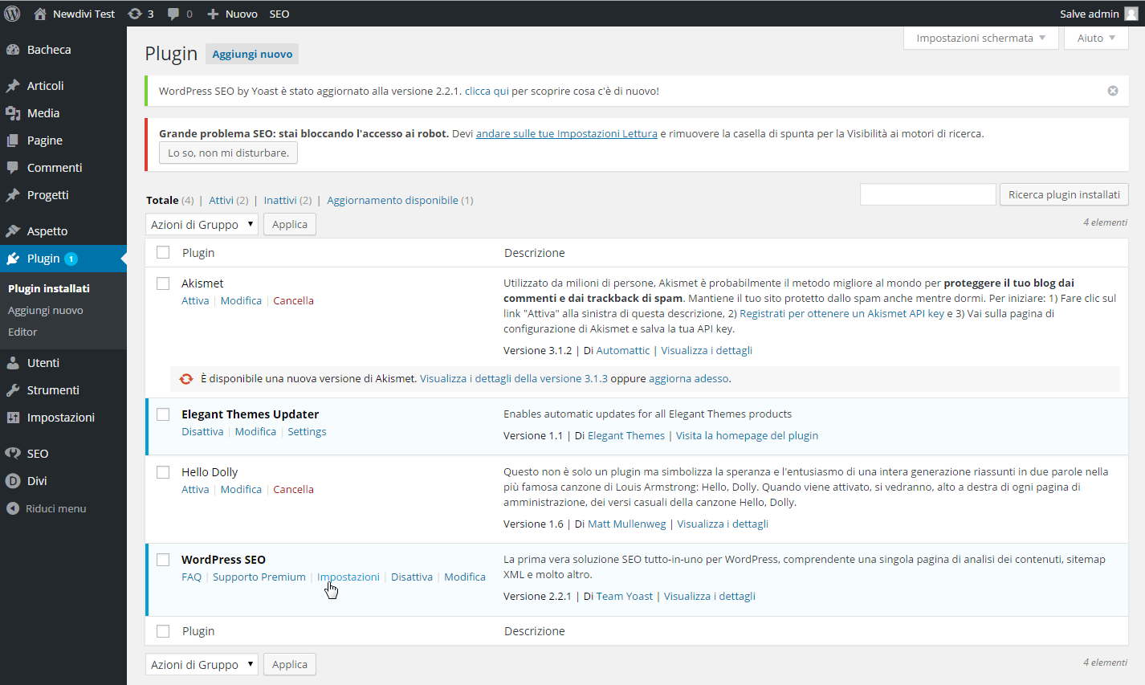Tick the Akismet plugin checkbox

coord(163,283)
